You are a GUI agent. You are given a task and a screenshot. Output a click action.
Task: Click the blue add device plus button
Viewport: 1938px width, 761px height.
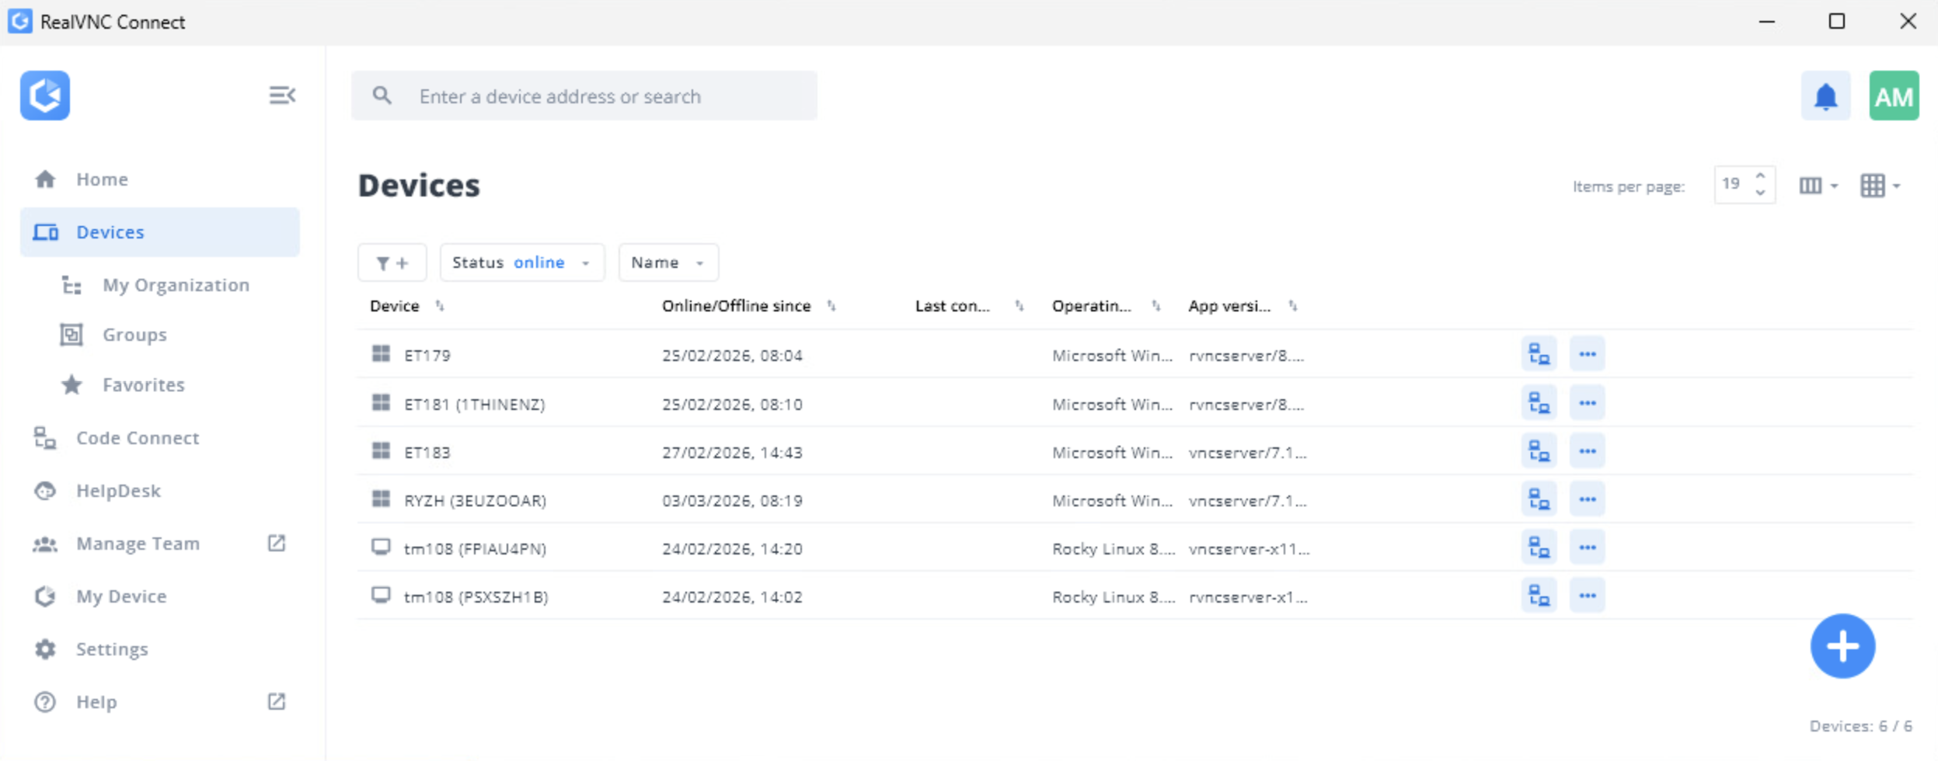(x=1842, y=646)
